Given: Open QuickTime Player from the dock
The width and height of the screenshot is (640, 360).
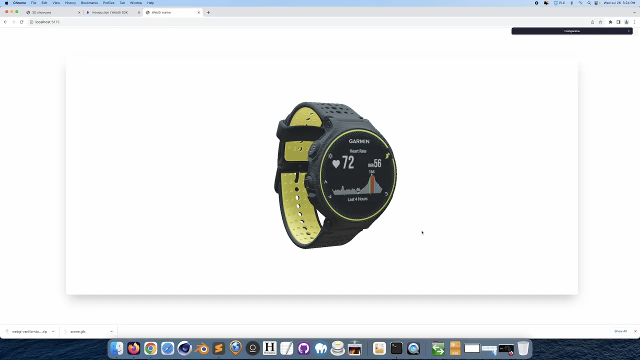Looking at the screenshot, I should 413,348.
